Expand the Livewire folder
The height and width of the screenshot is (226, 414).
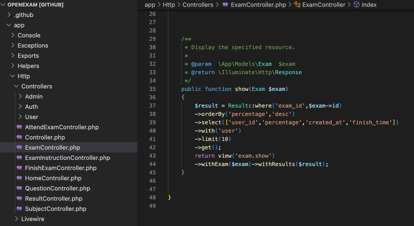click(17, 219)
